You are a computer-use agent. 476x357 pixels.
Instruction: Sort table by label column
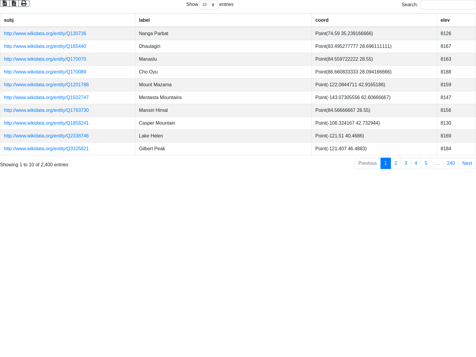144,20
